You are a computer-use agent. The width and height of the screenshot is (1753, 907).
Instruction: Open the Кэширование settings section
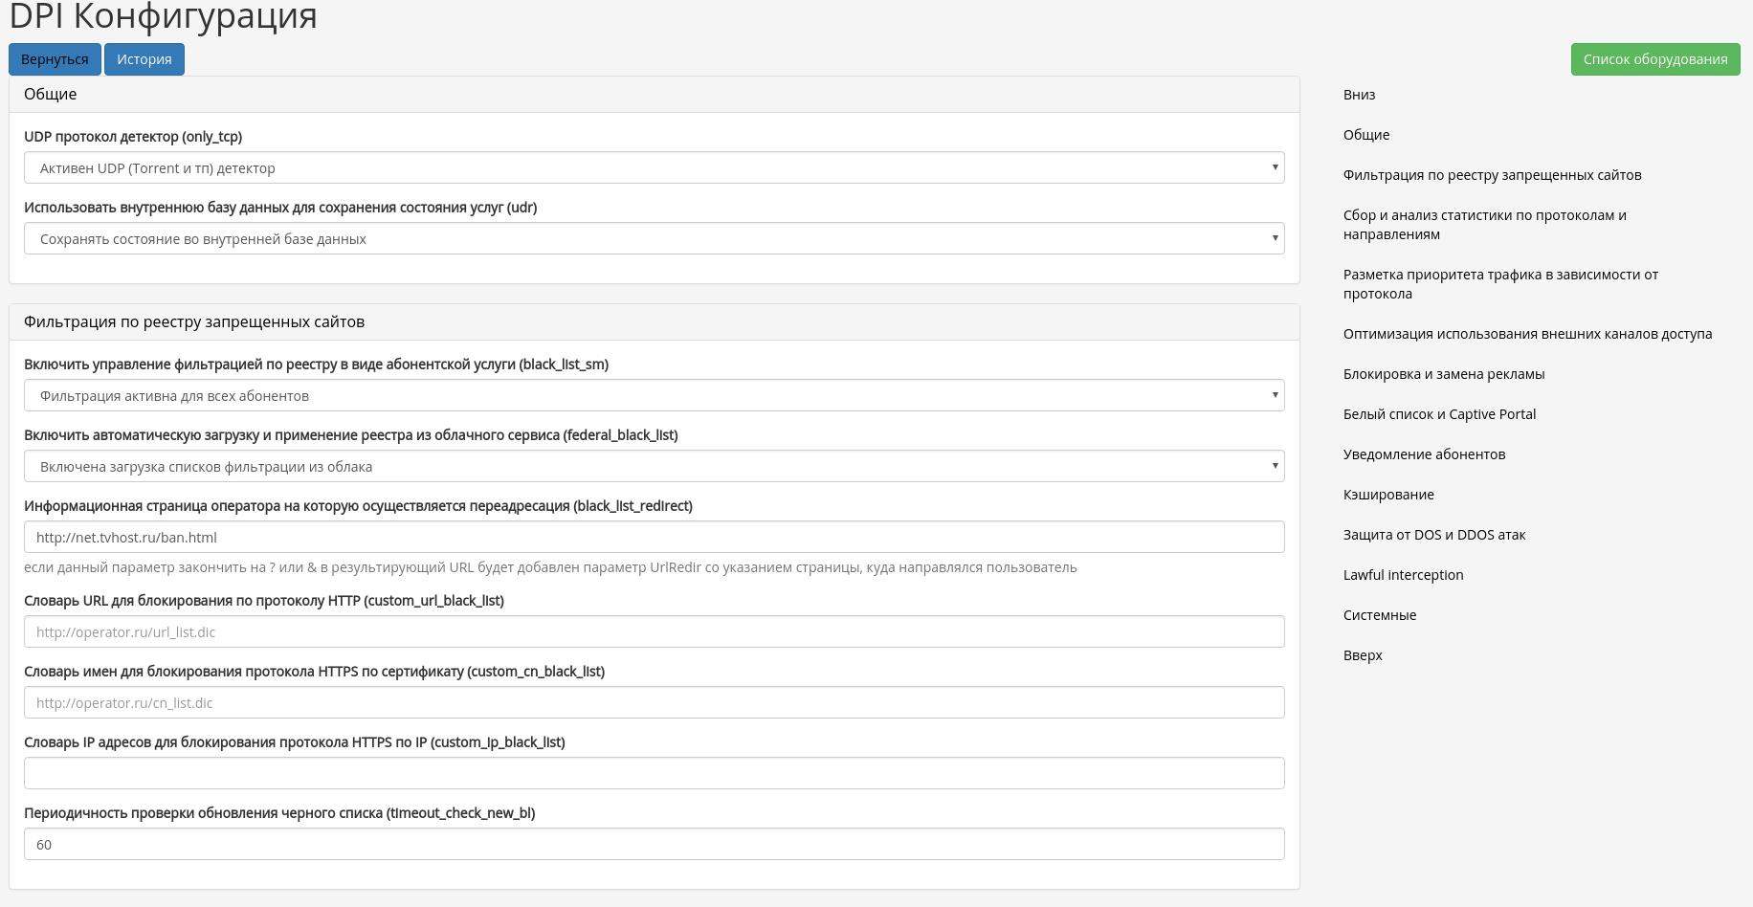click(x=1388, y=495)
